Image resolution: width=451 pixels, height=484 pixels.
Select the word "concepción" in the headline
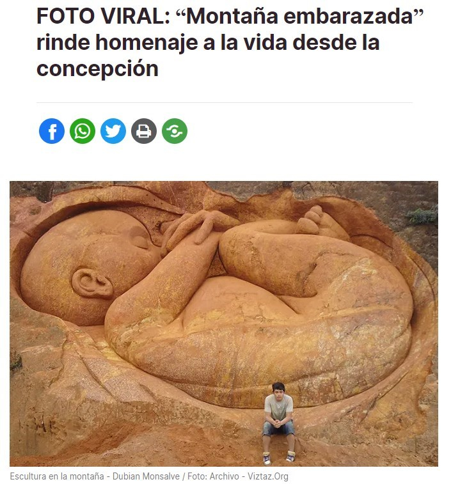(x=98, y=68)
